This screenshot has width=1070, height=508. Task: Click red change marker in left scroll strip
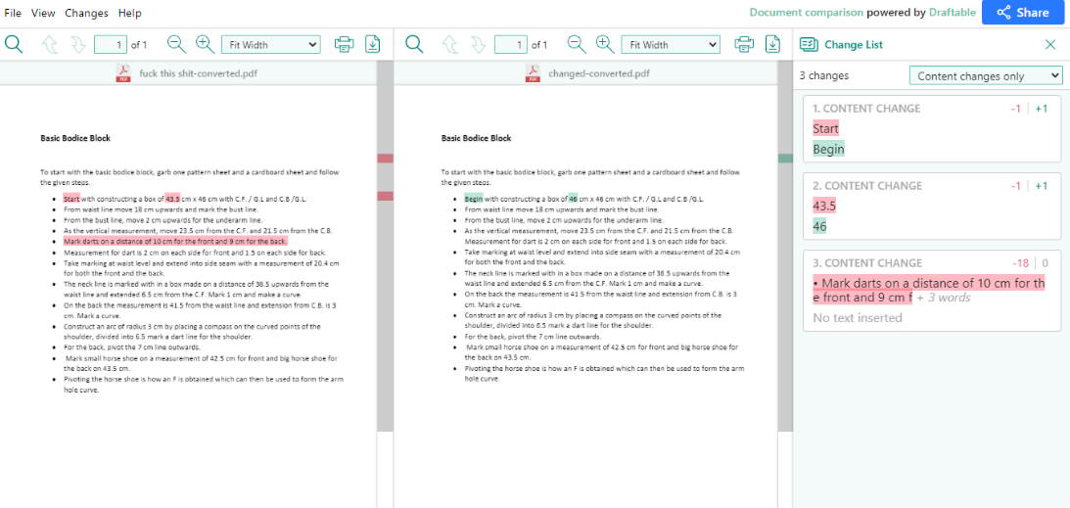pos(385,158)
